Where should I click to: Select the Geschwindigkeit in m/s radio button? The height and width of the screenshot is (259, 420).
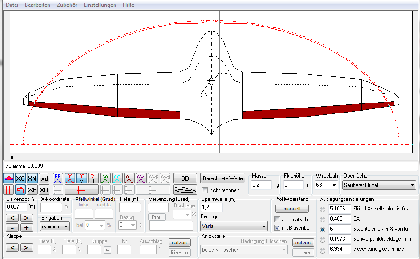click(x=322, y=250)
